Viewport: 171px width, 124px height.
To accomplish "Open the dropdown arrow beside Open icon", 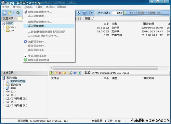I will pos(13,13).
